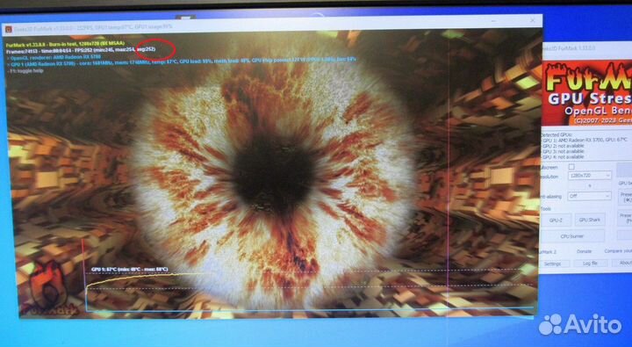Click the FurMark icon in the render window title bar
632x347 pixels.
pyautogui.click(x=9, y=30)
